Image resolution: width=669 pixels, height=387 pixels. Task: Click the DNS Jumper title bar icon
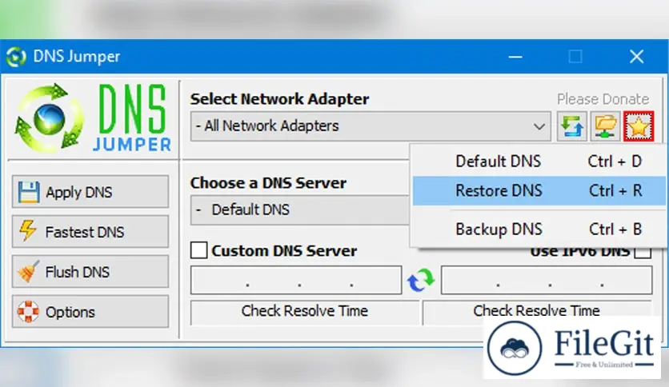[x=16, y=56]
